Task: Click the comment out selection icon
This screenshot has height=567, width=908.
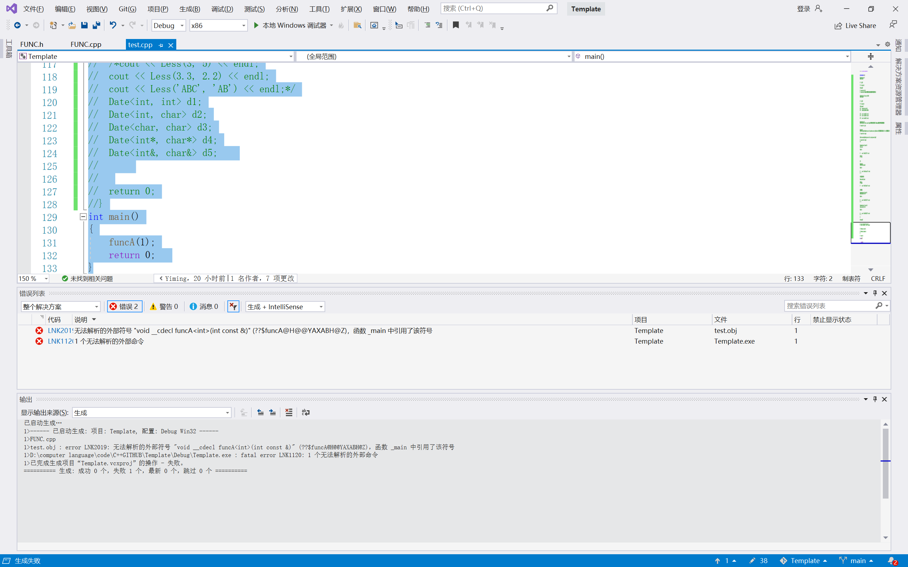Action: (427, 26)
